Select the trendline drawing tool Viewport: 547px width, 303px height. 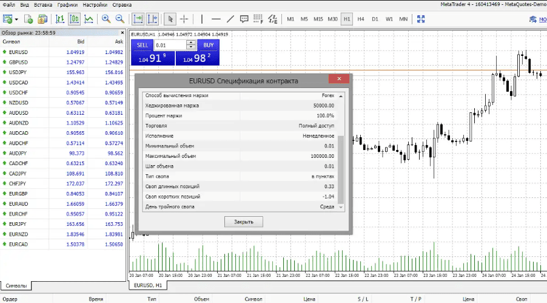point(230,19)
